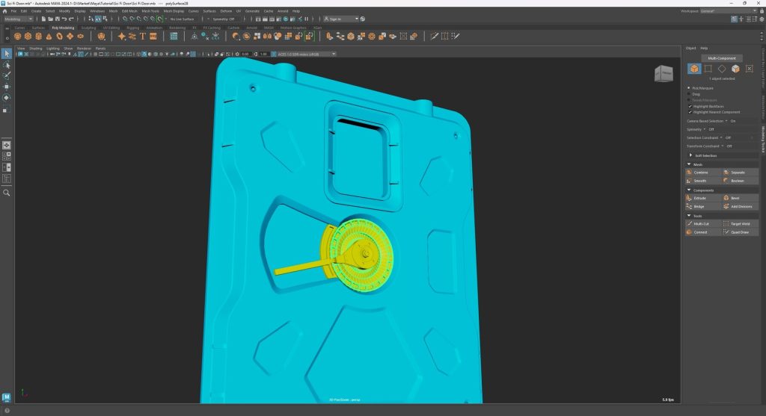Click the polygon torus shelf icon
This screenshot has width=766, height=416.
tap(59, 36)
